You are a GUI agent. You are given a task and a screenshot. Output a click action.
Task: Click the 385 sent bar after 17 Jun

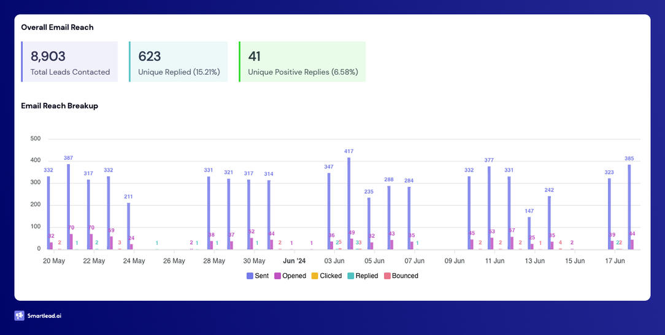click(x=629, y=207)
